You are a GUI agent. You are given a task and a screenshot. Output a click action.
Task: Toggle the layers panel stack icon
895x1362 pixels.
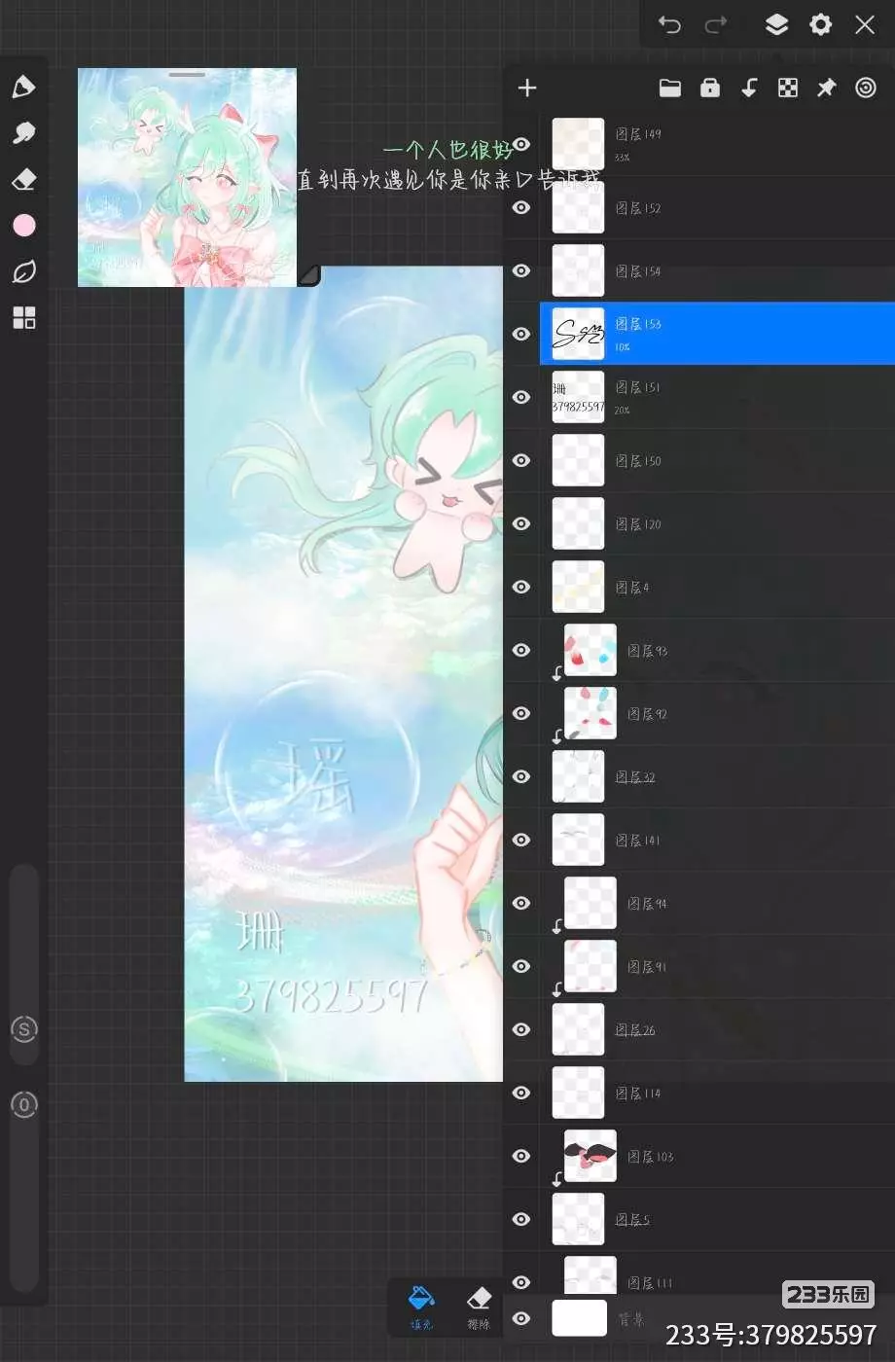776,24
